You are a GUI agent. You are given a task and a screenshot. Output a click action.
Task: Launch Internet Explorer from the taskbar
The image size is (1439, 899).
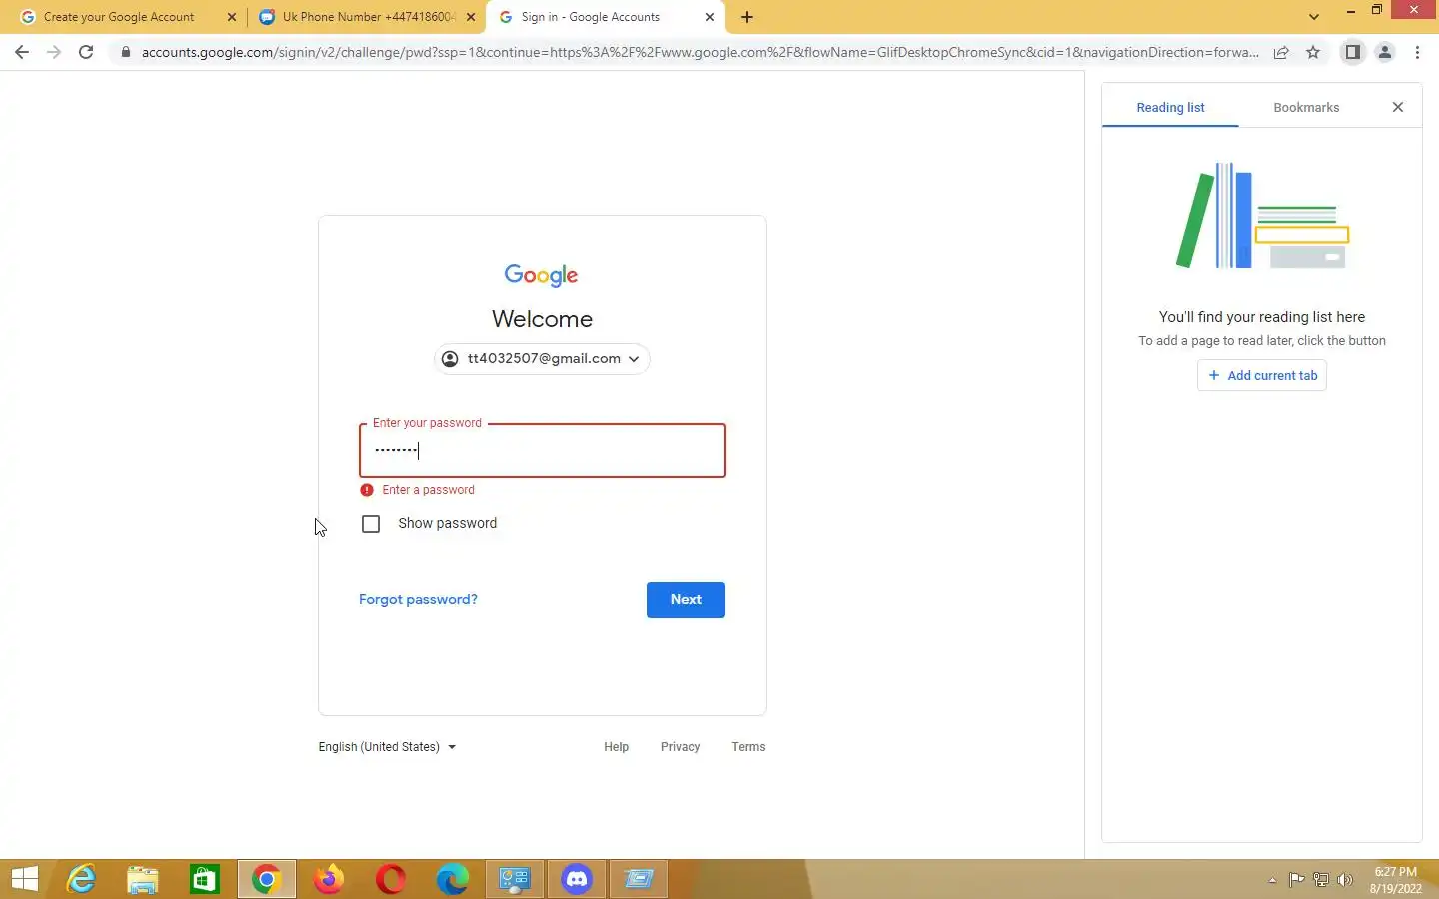(x=81, y=879)
